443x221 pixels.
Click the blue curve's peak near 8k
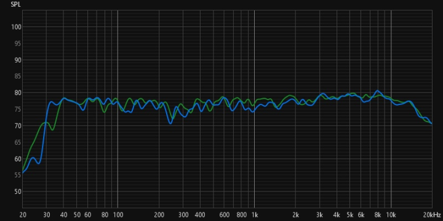coord(377,91)
